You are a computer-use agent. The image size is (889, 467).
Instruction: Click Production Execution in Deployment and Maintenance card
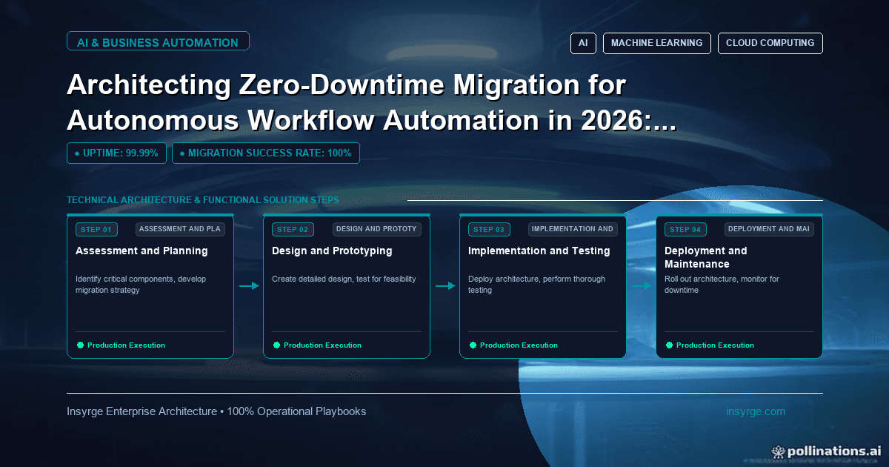[715, 345]
